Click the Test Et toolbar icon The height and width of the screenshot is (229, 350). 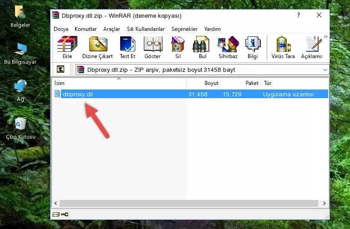(127, 47)
